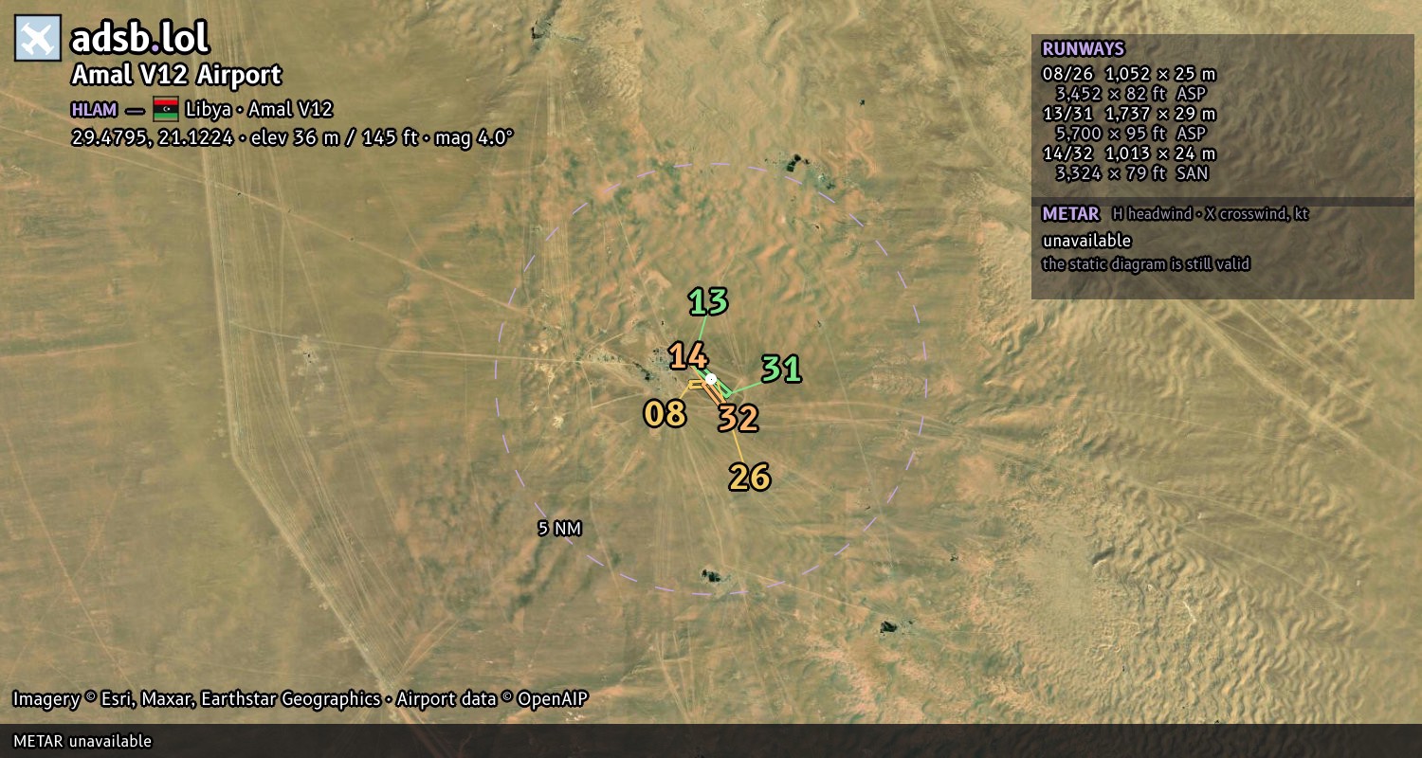Screen dimensions: 1422x758
Task: Select runway 31 label on map
Action: point(782,369)
